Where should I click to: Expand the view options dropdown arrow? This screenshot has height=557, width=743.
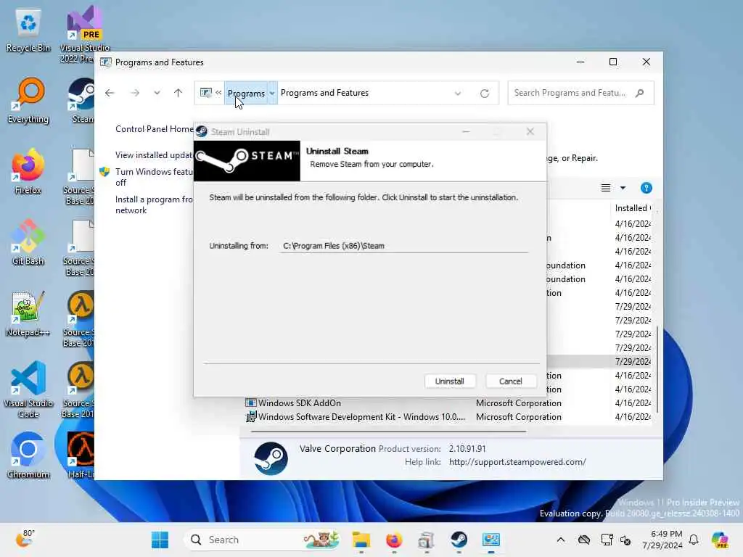(623, 188)
